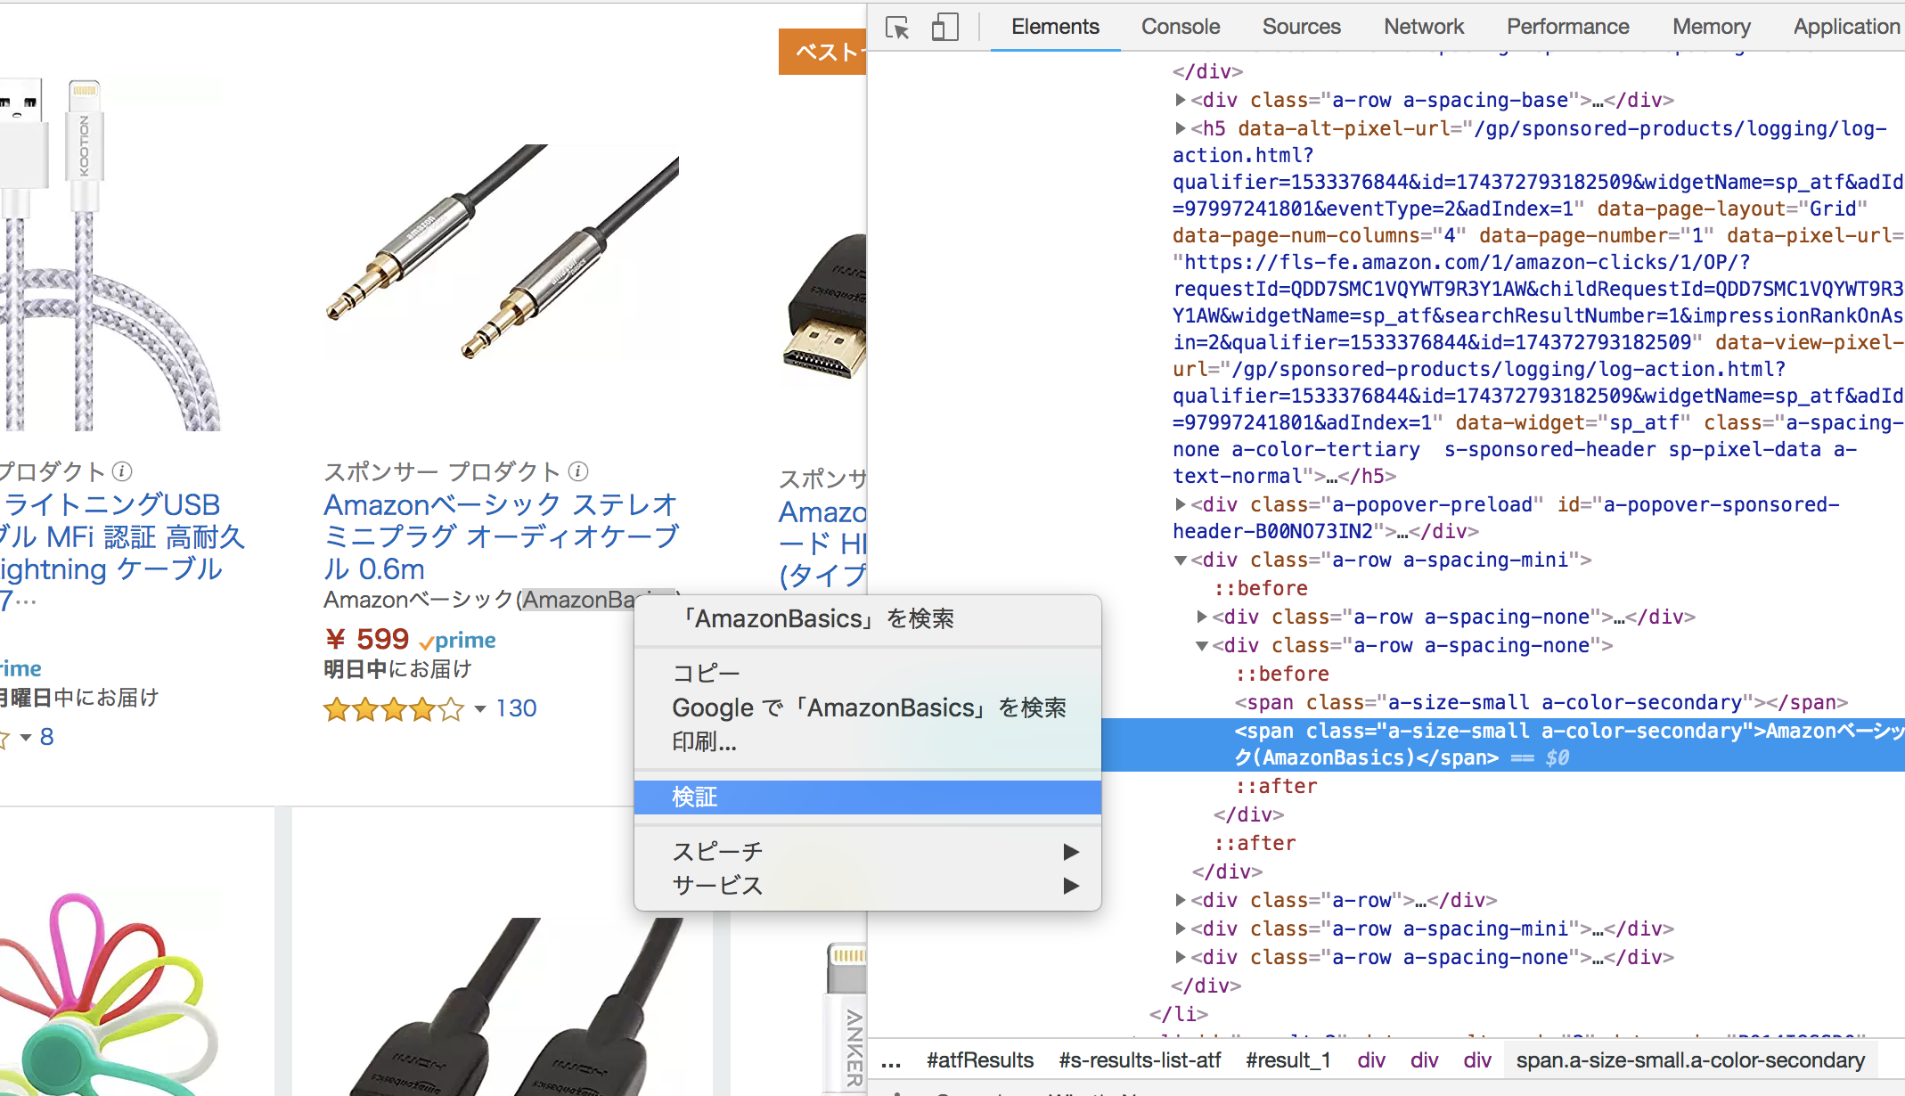Expand the h5 sponsored products node
The image size is (1905, 1096).
point(1181,128)
